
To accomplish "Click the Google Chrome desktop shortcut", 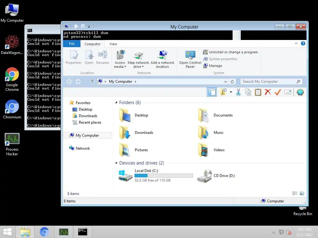I will (x=12, y=79).
